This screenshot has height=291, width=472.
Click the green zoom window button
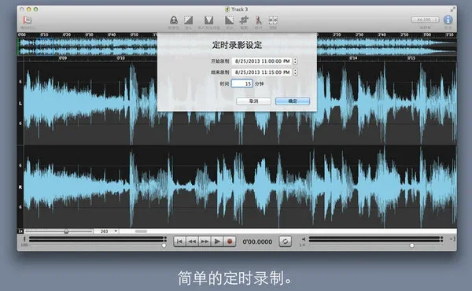click(35, 9)
